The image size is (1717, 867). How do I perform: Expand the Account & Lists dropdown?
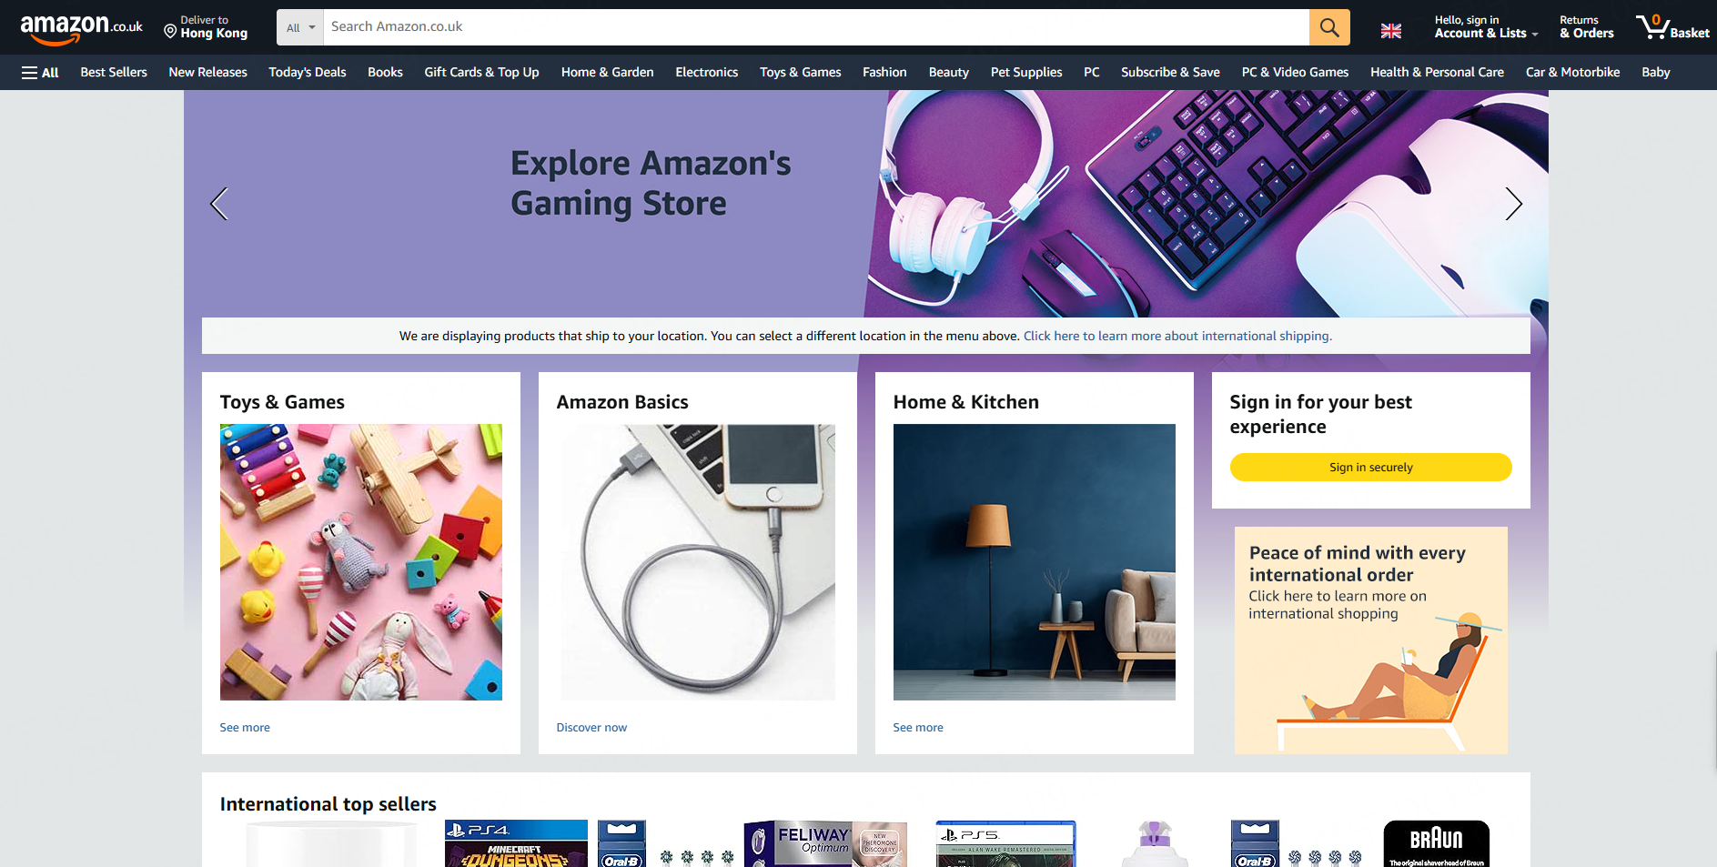coord(1486,27)
